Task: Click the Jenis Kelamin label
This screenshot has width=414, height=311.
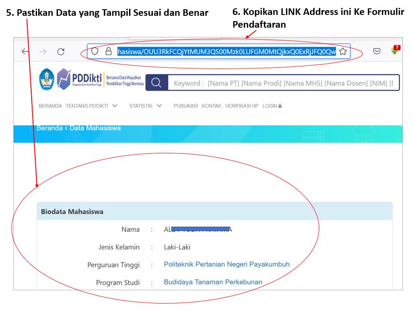Action: pyautogui.click(x=119, y=247)
